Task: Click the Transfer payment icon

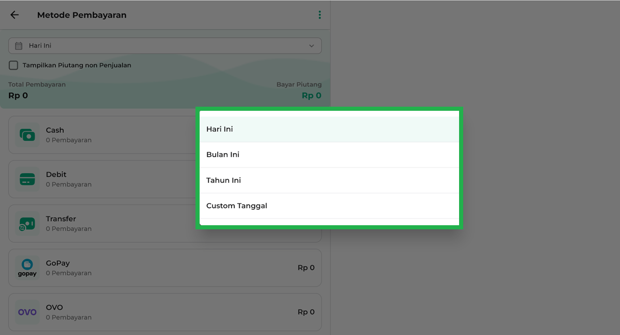Action: [27, 224]
